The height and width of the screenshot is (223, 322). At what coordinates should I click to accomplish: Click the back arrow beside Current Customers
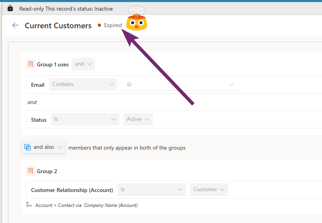coord(15,26)
